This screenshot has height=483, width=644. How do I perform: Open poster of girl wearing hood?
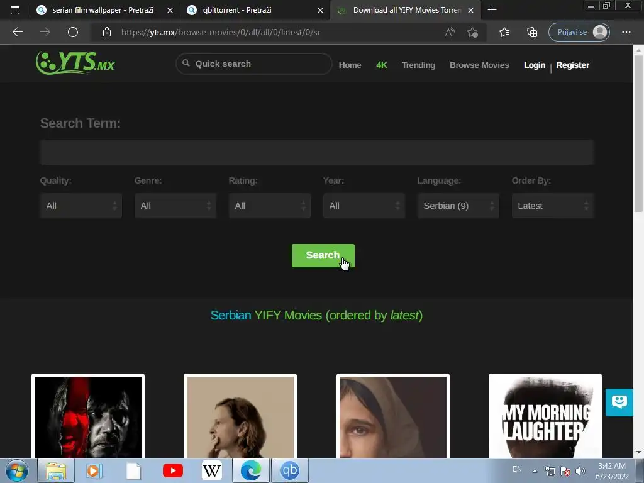coord(393,416)
